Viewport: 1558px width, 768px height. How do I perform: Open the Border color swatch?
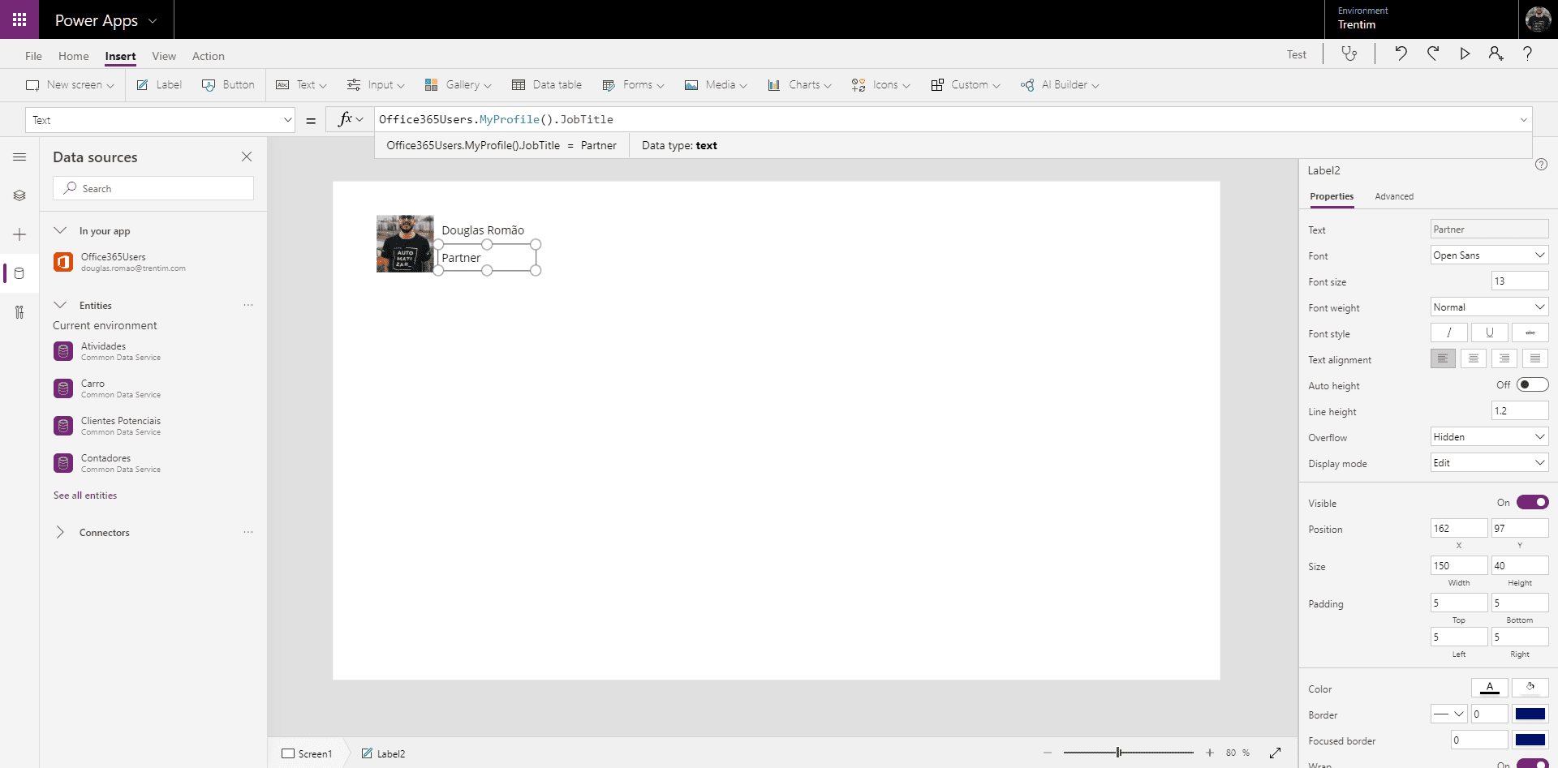click(x=1532, y=714)
